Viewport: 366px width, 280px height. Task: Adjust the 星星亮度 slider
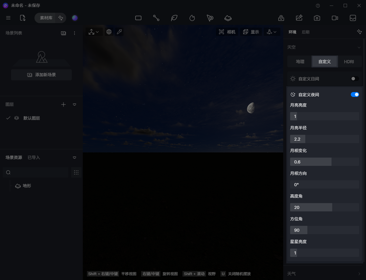pyautogui.click(x=325, y=253)
